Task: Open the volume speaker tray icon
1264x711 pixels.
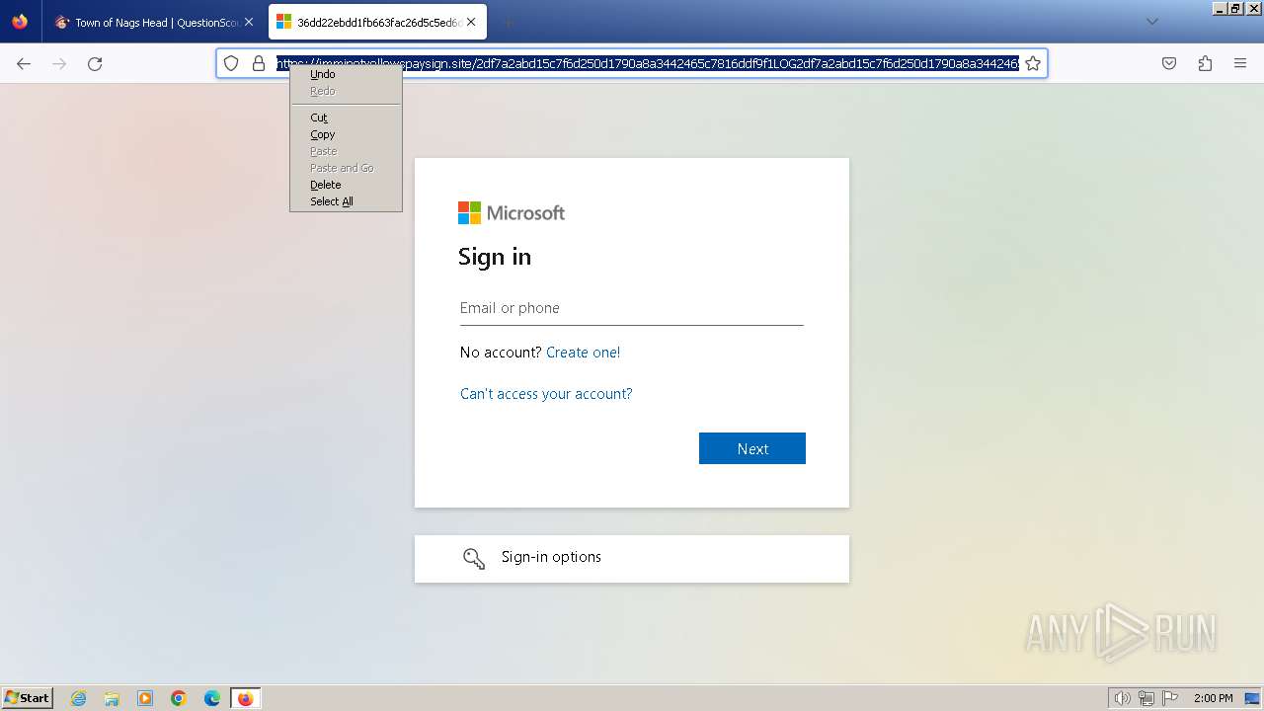Action: click(1123, 698)
